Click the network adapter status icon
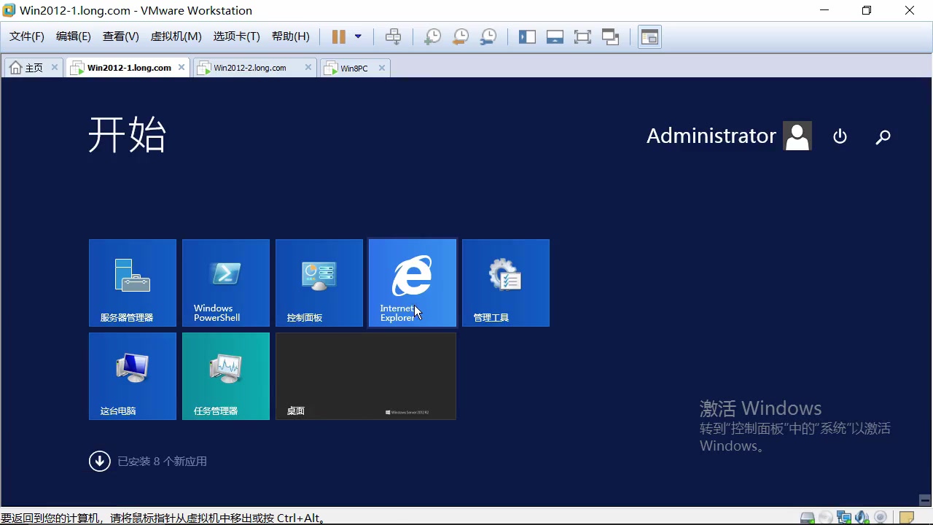This screenshot has width=933, height=525. pos(845,518)
